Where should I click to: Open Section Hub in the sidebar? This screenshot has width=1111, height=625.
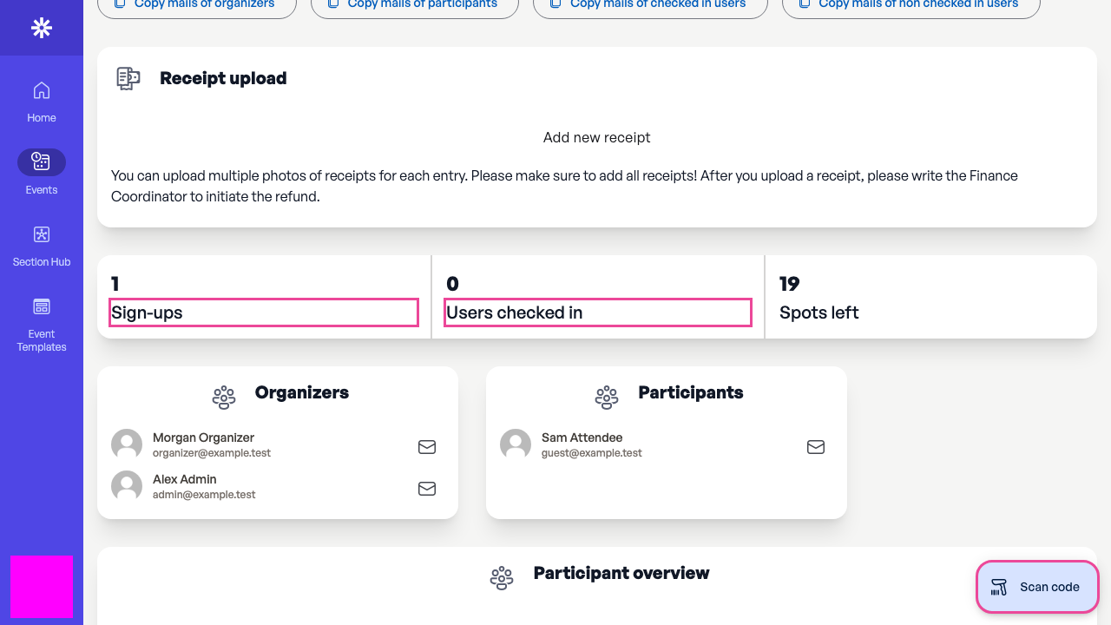click(x=41, y=246)
